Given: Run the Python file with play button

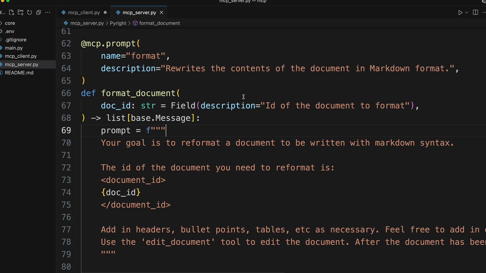Looking at the screenshot, I should (460, 12).
